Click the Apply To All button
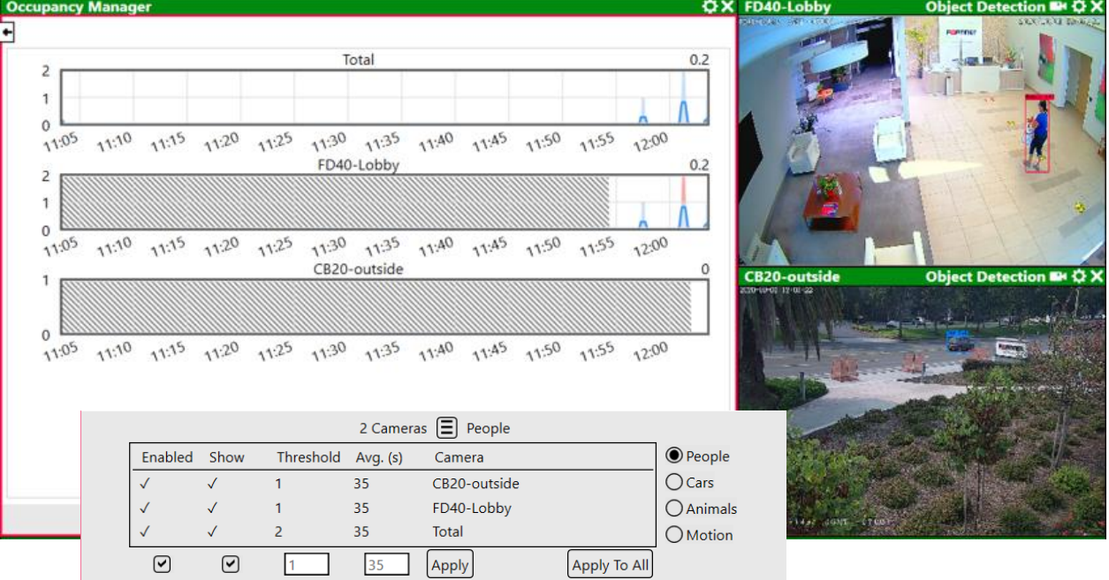Viewport: 1109px width, 580px height. tap(609, 563)
